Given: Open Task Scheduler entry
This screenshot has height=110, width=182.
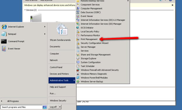Looking at the screenshot, I should click(x=87, y=66).
